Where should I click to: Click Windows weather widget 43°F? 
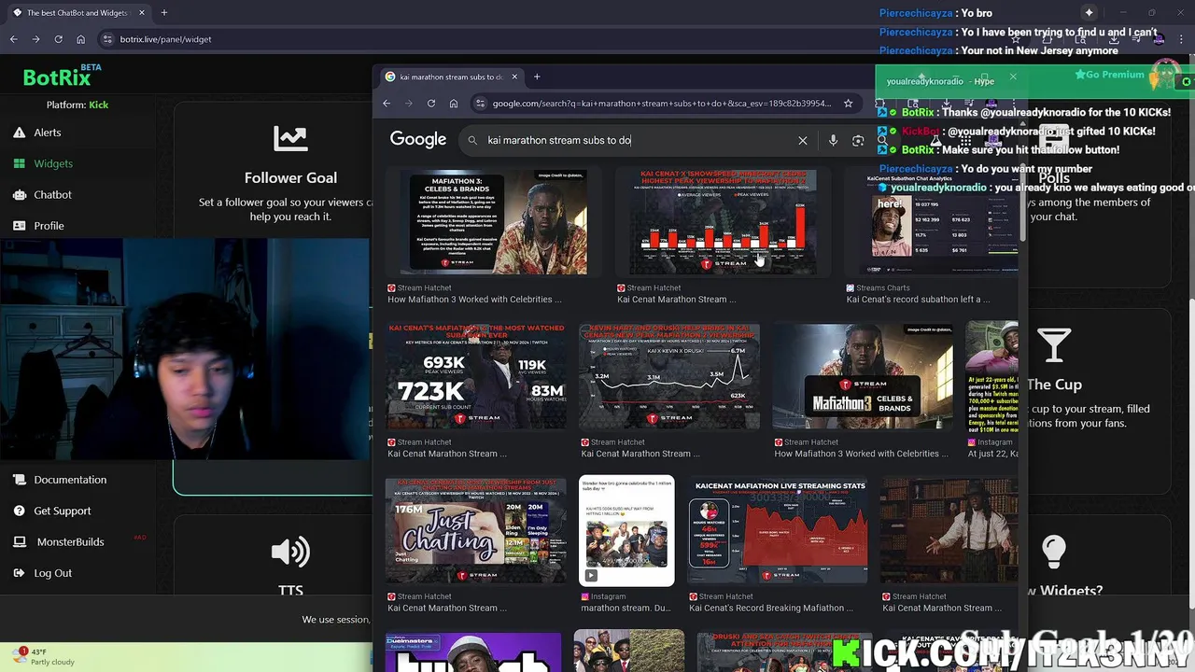[45, 656]
